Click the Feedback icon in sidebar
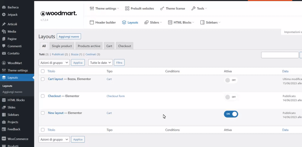 click(4, 129)
